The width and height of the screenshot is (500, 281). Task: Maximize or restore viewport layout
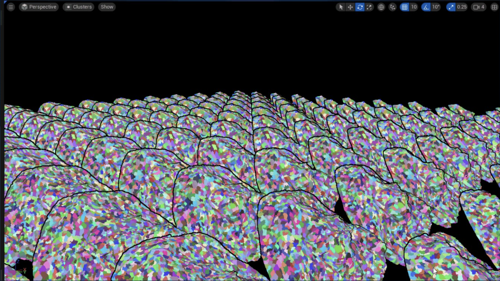click(494, 7)
